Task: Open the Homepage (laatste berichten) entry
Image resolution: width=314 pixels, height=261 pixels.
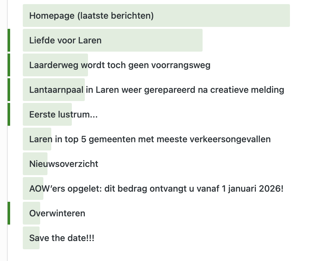Action: [x=91, y=16]
